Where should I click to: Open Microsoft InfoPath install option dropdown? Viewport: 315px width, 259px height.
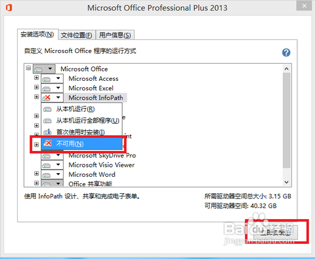click(52, 98)
